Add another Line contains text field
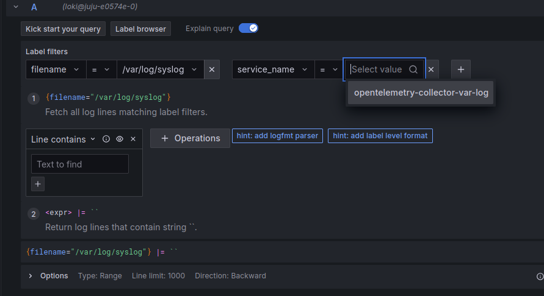Image resolution: width=544 pixels, height=296 pixels. pyautogui.click(x=38, y=184)
